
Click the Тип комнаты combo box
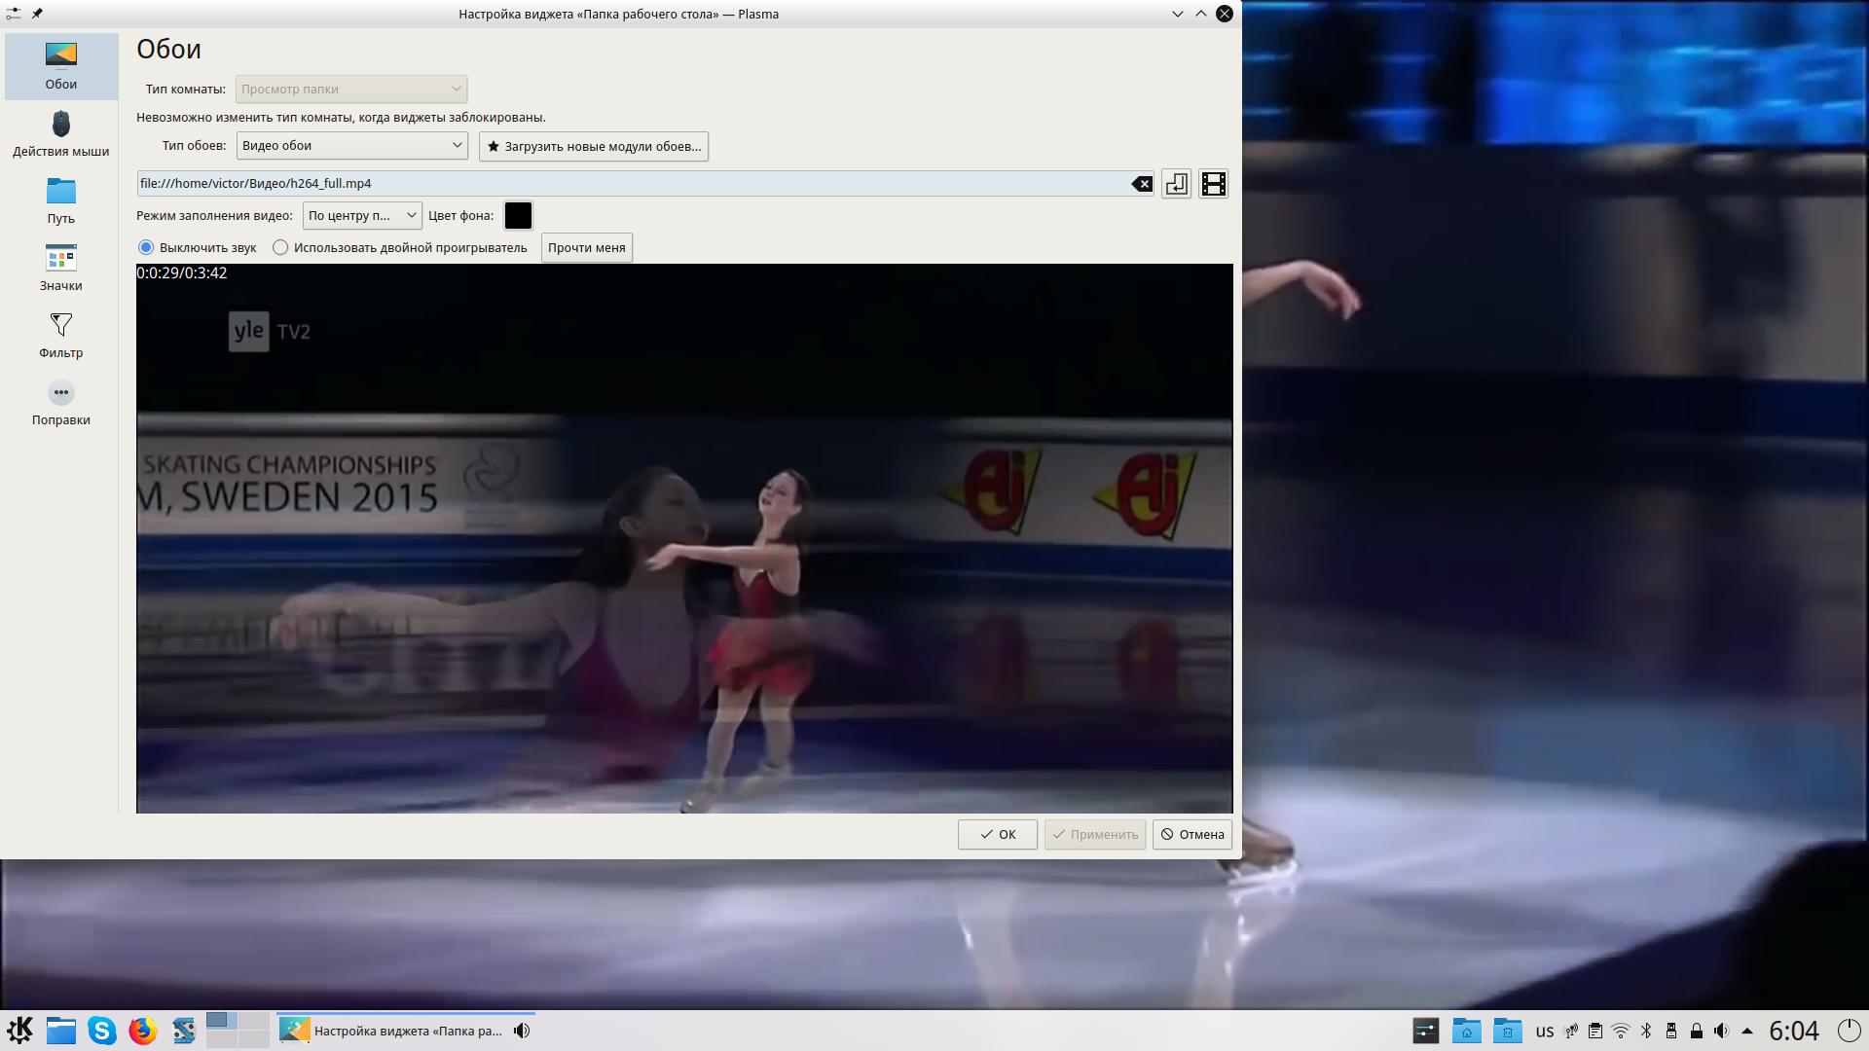pos(350,89)
